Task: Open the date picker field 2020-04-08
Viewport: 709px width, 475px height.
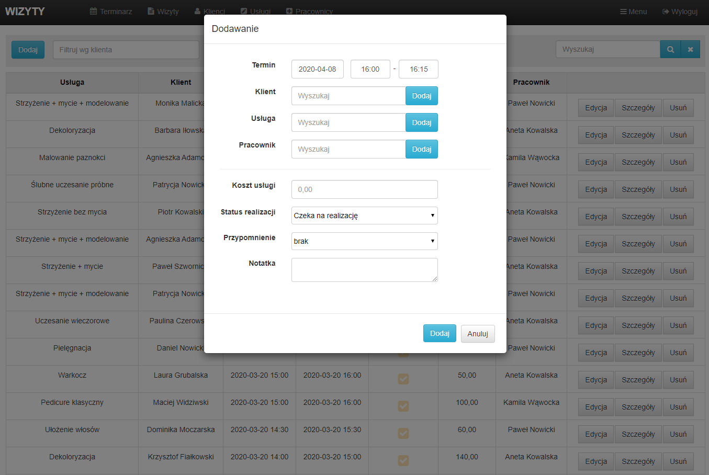Action: 317,69
